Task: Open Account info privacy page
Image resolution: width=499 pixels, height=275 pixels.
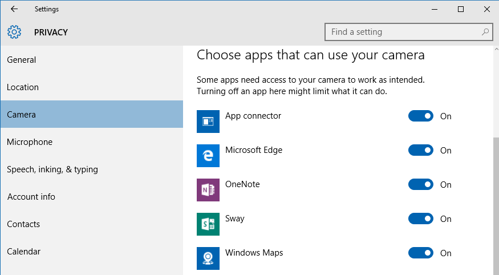Action: point(92,196)
